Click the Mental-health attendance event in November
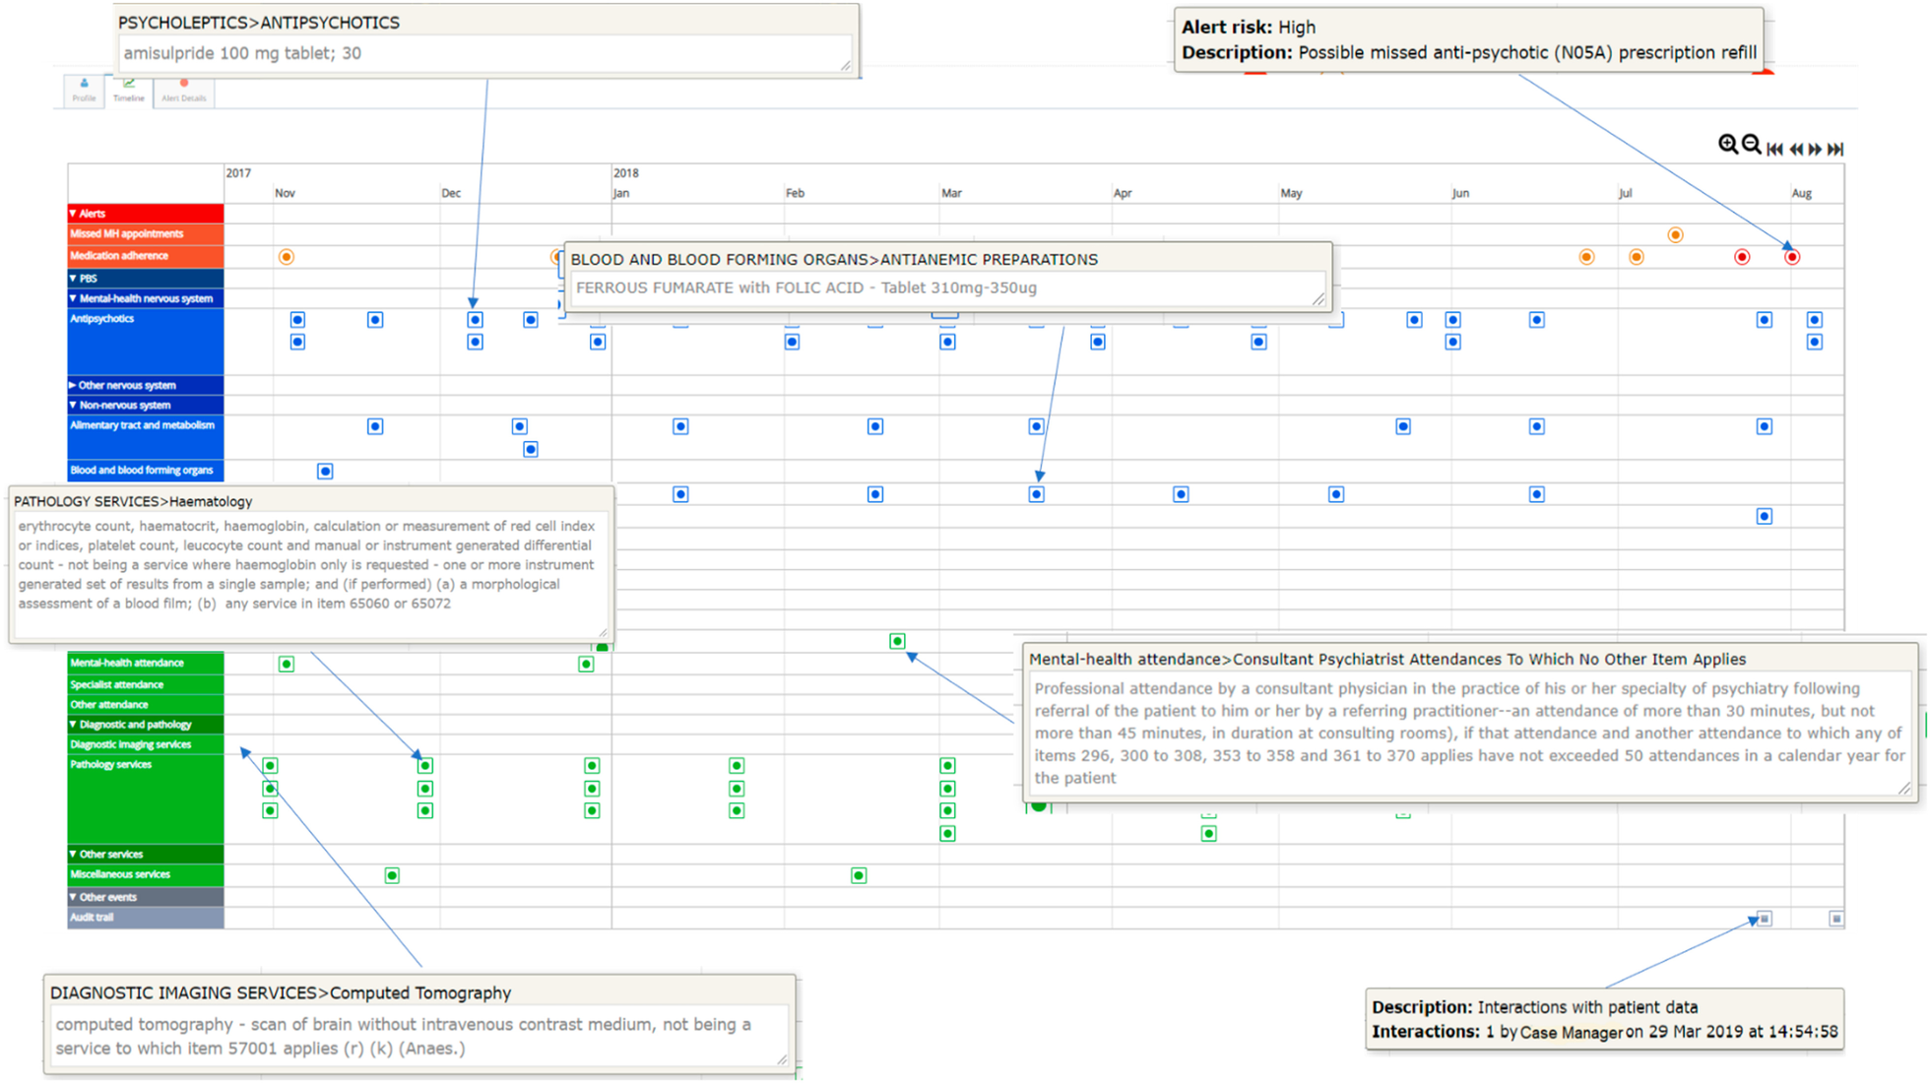 coord(287,665)
